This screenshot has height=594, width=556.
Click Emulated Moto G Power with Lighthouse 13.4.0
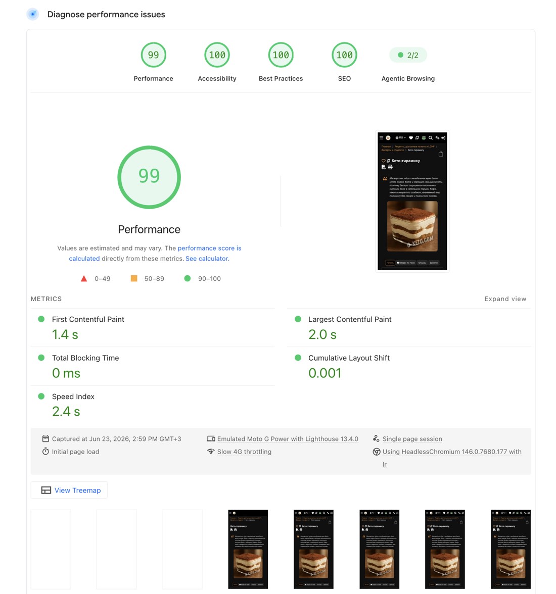tap(288, 438)
